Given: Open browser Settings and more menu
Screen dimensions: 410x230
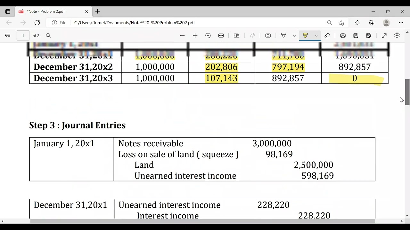Looking at the screenshot, I should [401, 23].
